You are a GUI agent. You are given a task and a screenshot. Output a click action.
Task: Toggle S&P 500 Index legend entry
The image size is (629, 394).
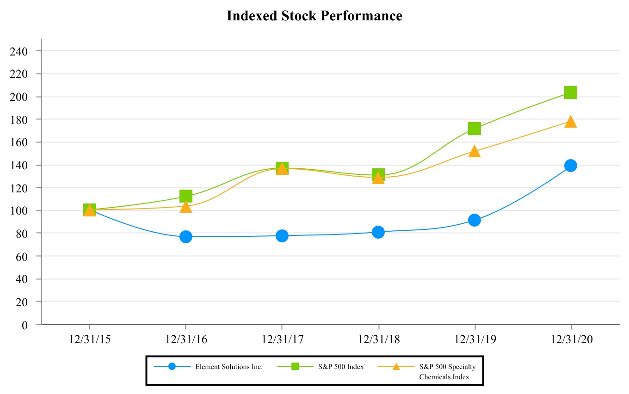[x=340, y=367]
